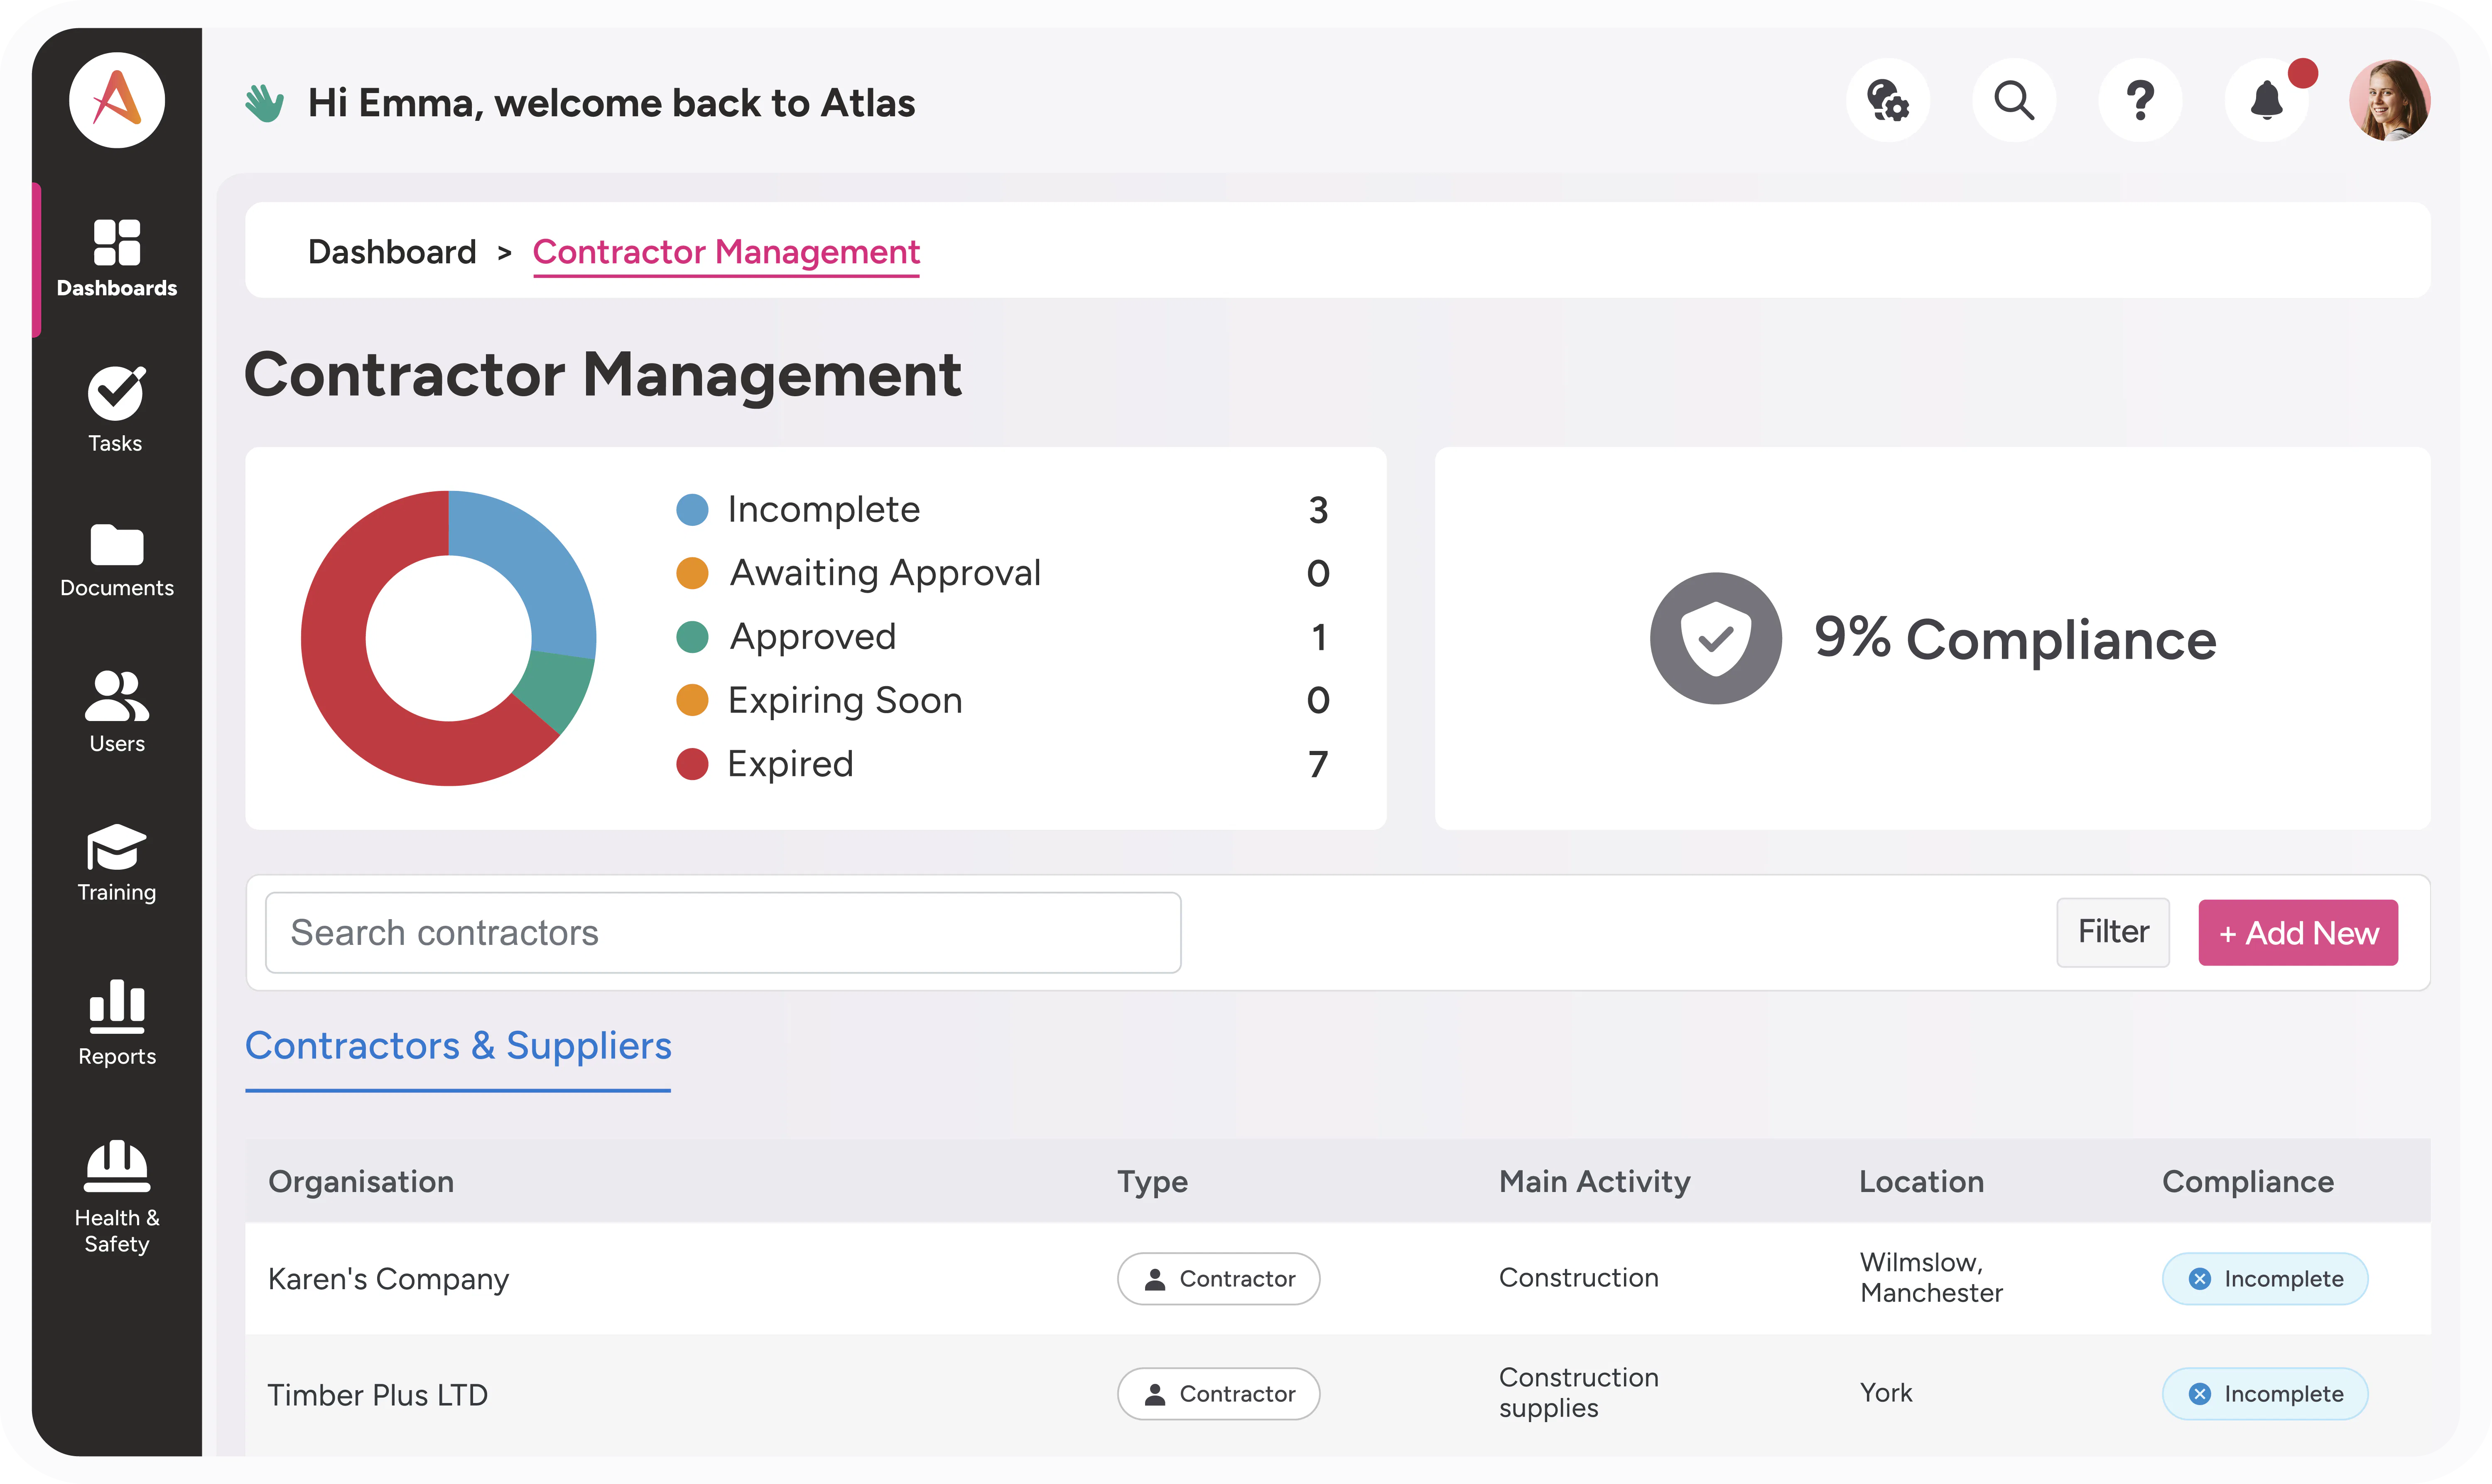The height and width of the screenshot is (1484, 2492).
Task: Click the + Add New button
Action: [2298, 932]
